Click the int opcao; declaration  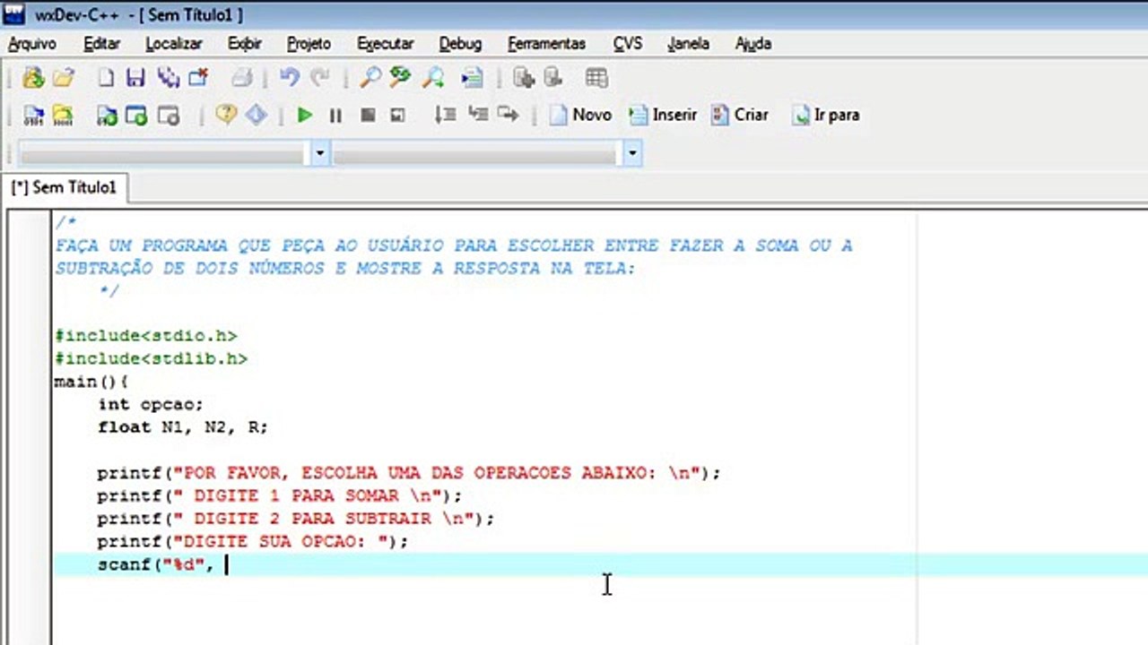pos(151,405)
